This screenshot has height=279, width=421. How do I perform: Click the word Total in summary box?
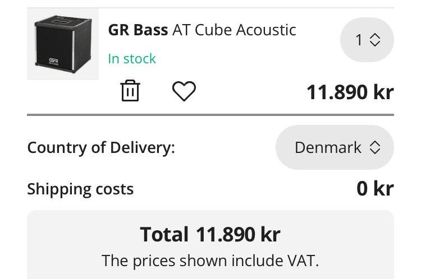[164, 234]
